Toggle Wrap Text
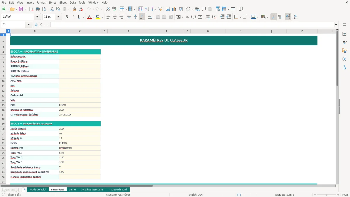The width and height of the screenshot is (350, 197). coord(150,17)
